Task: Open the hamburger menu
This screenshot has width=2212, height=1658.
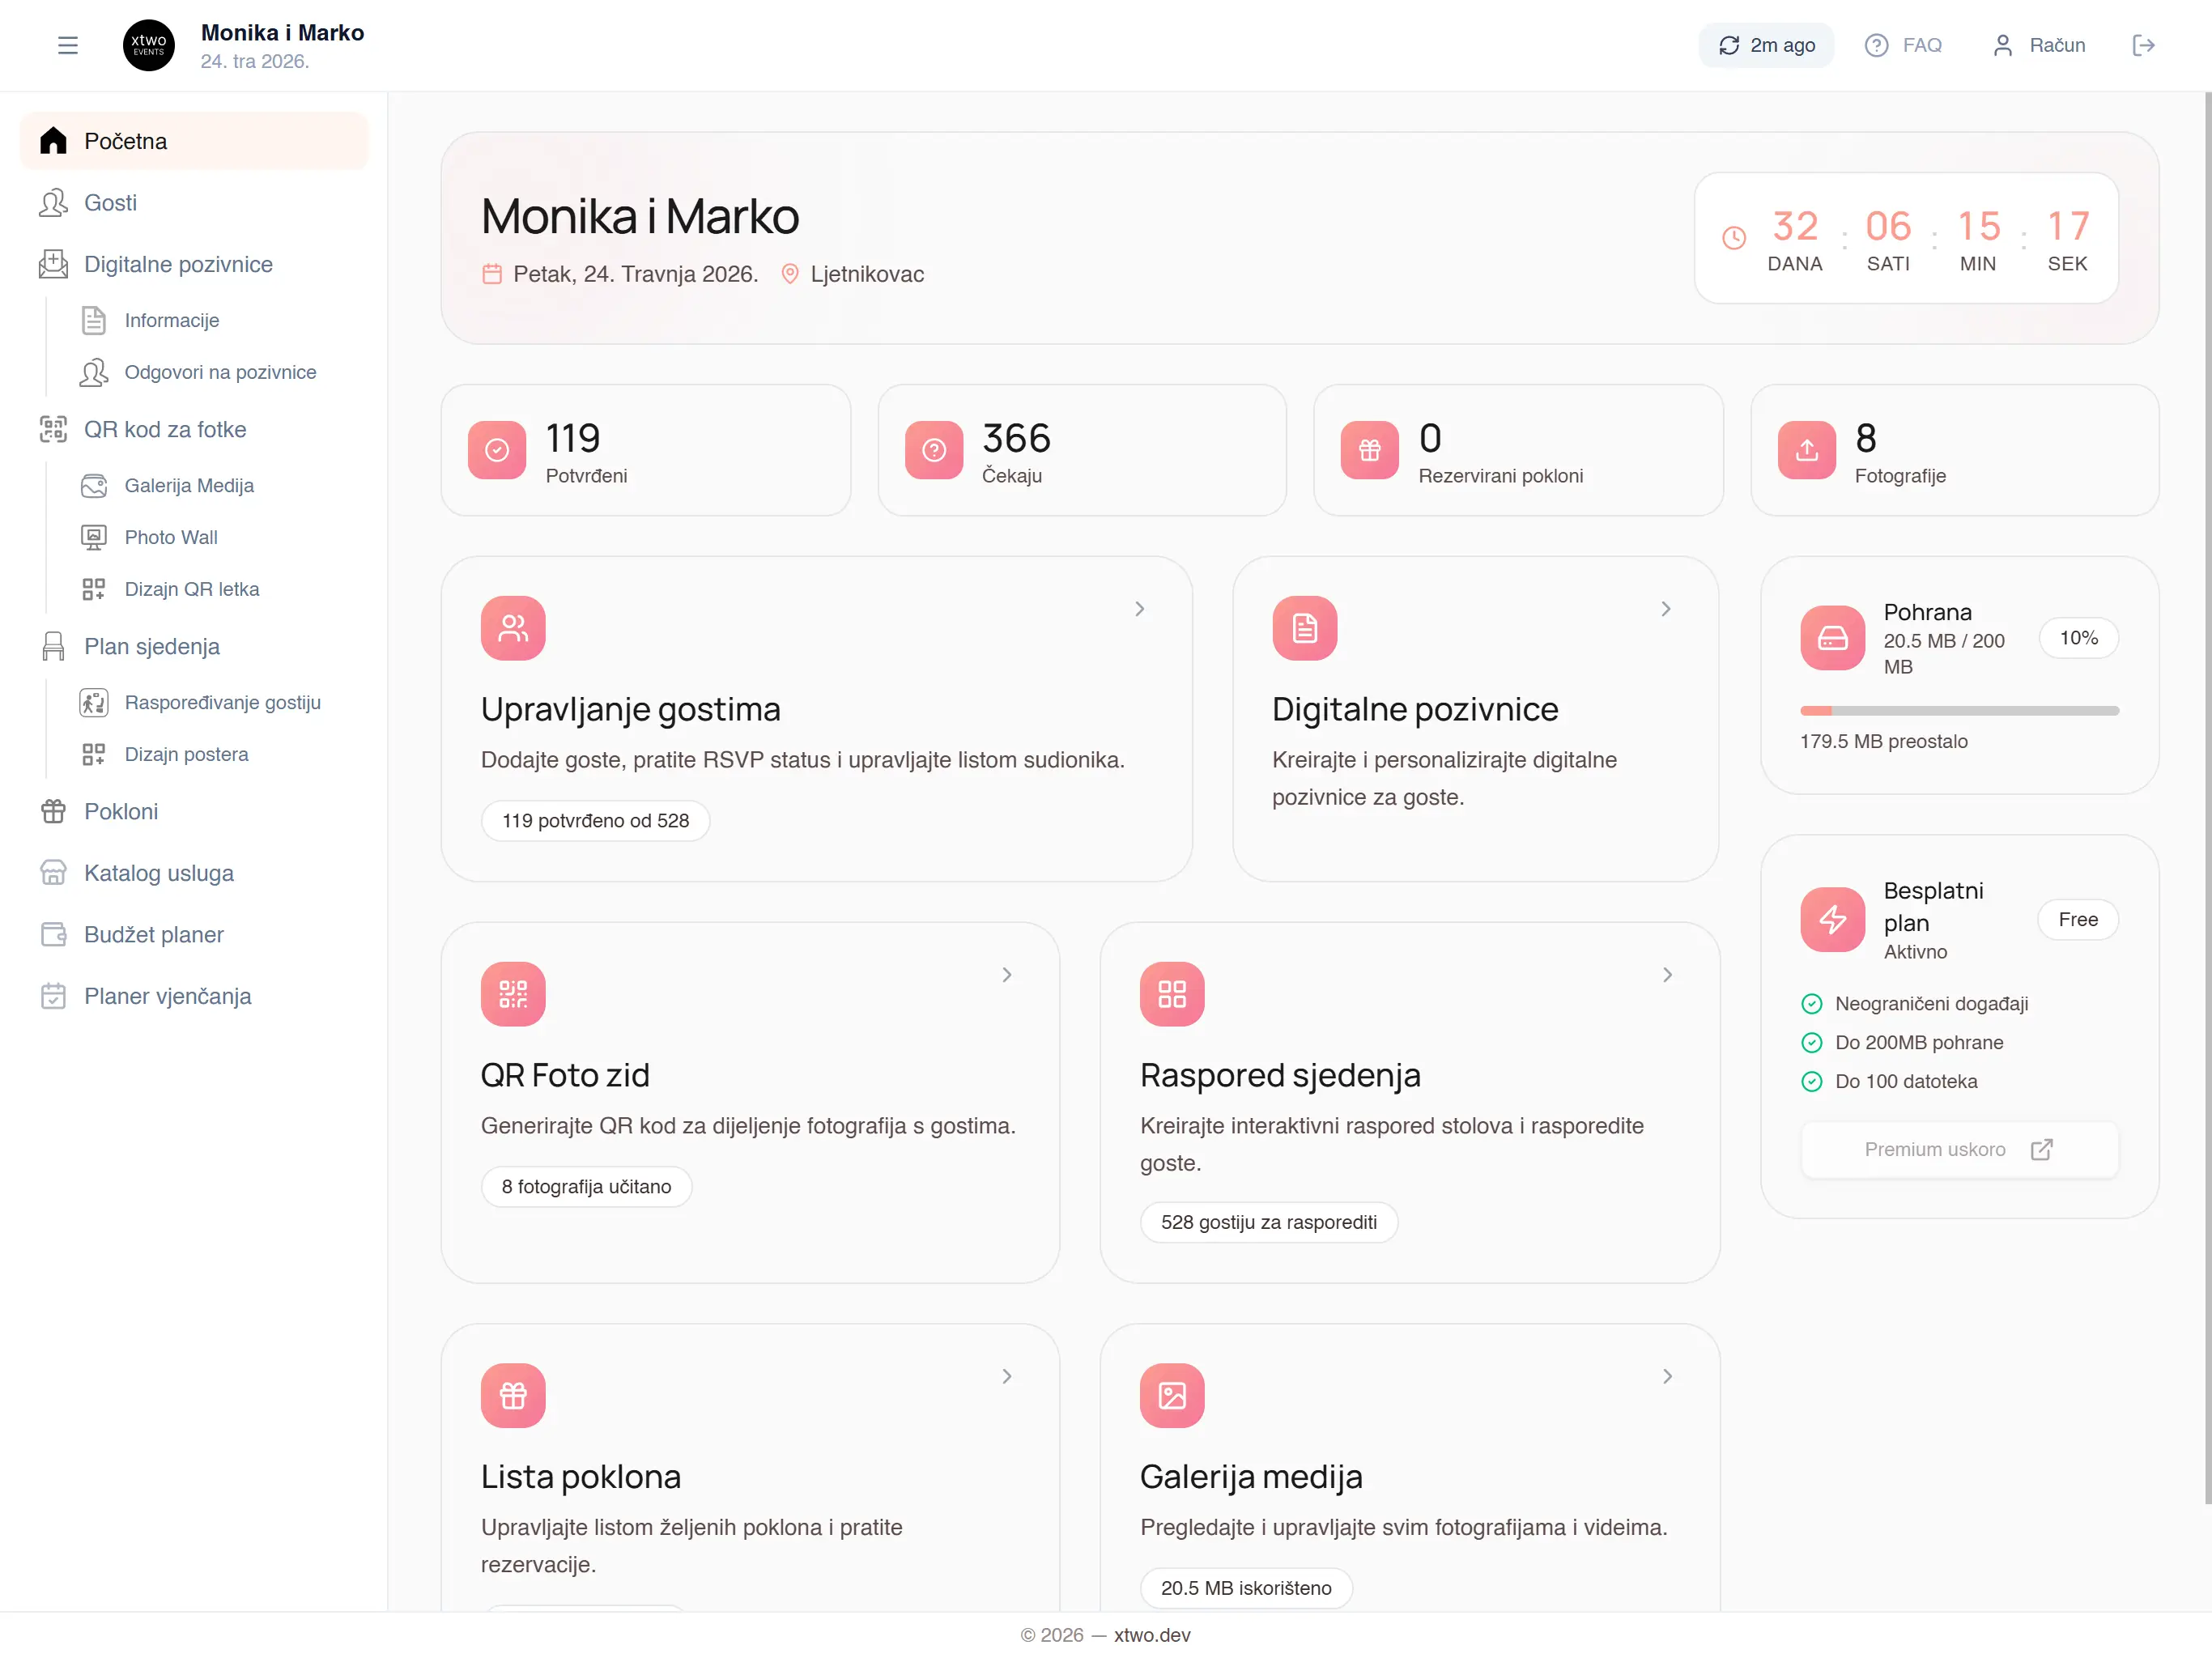Action: pyautogui.click(x=68, y=45)
